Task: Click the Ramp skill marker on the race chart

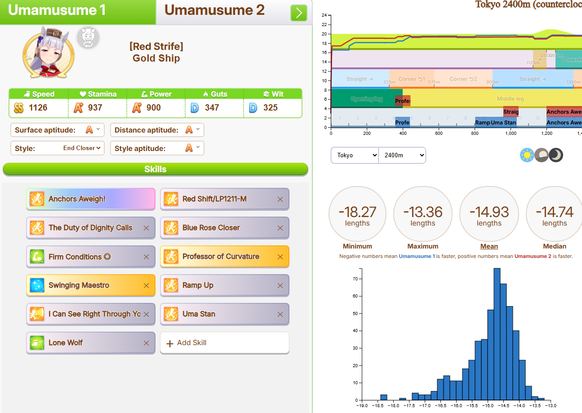Action: point(483,122)
